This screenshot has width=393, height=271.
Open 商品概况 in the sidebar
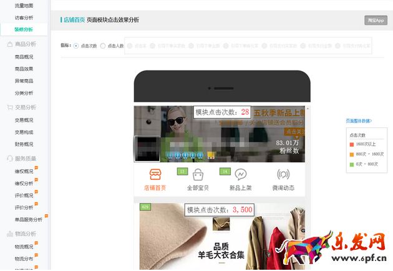pos(24,57)
